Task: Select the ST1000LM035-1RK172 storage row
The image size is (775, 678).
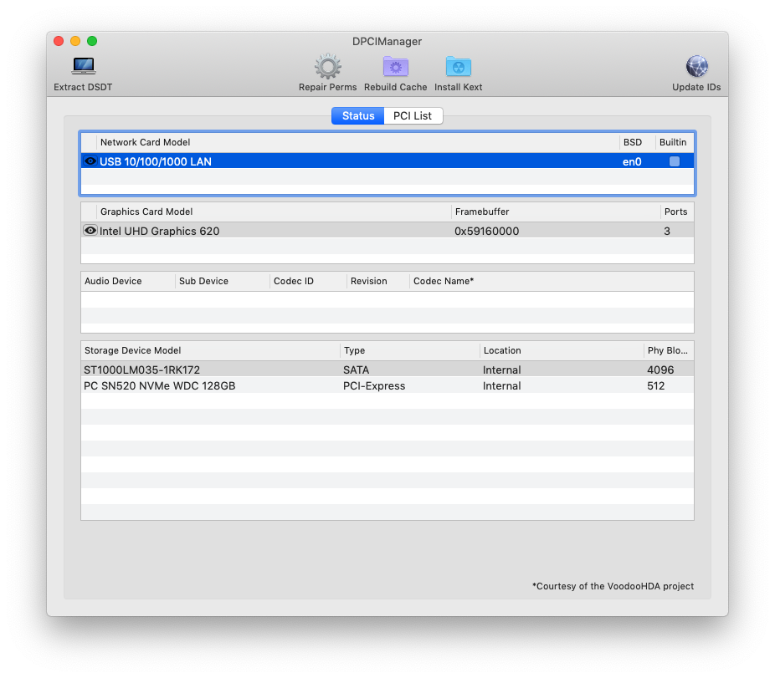Action: (x=387, y=370)
